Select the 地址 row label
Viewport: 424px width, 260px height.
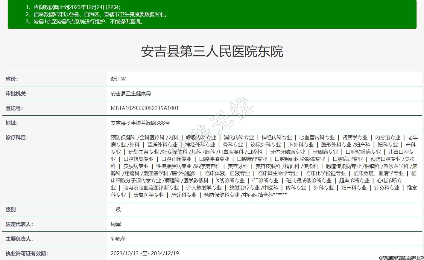tap(12, 123)
